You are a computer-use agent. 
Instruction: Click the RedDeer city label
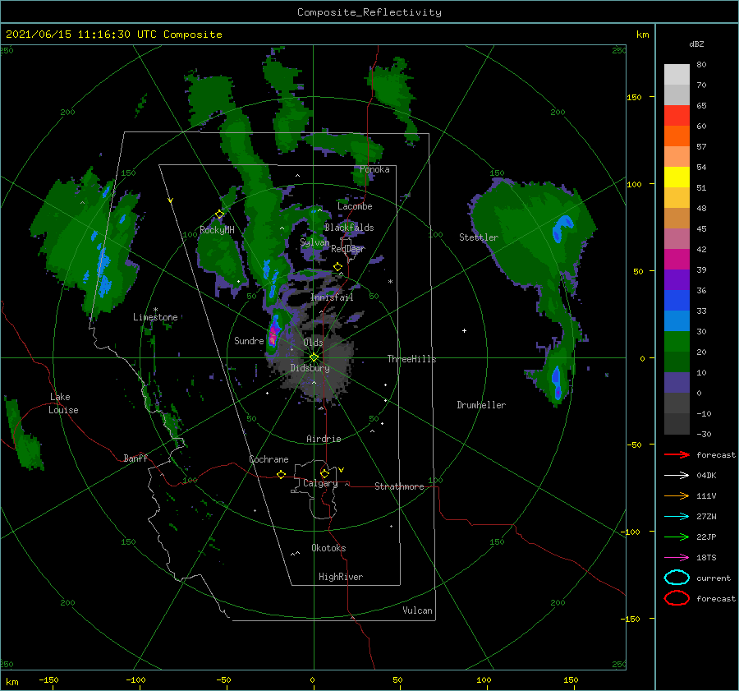pos(348,249)
